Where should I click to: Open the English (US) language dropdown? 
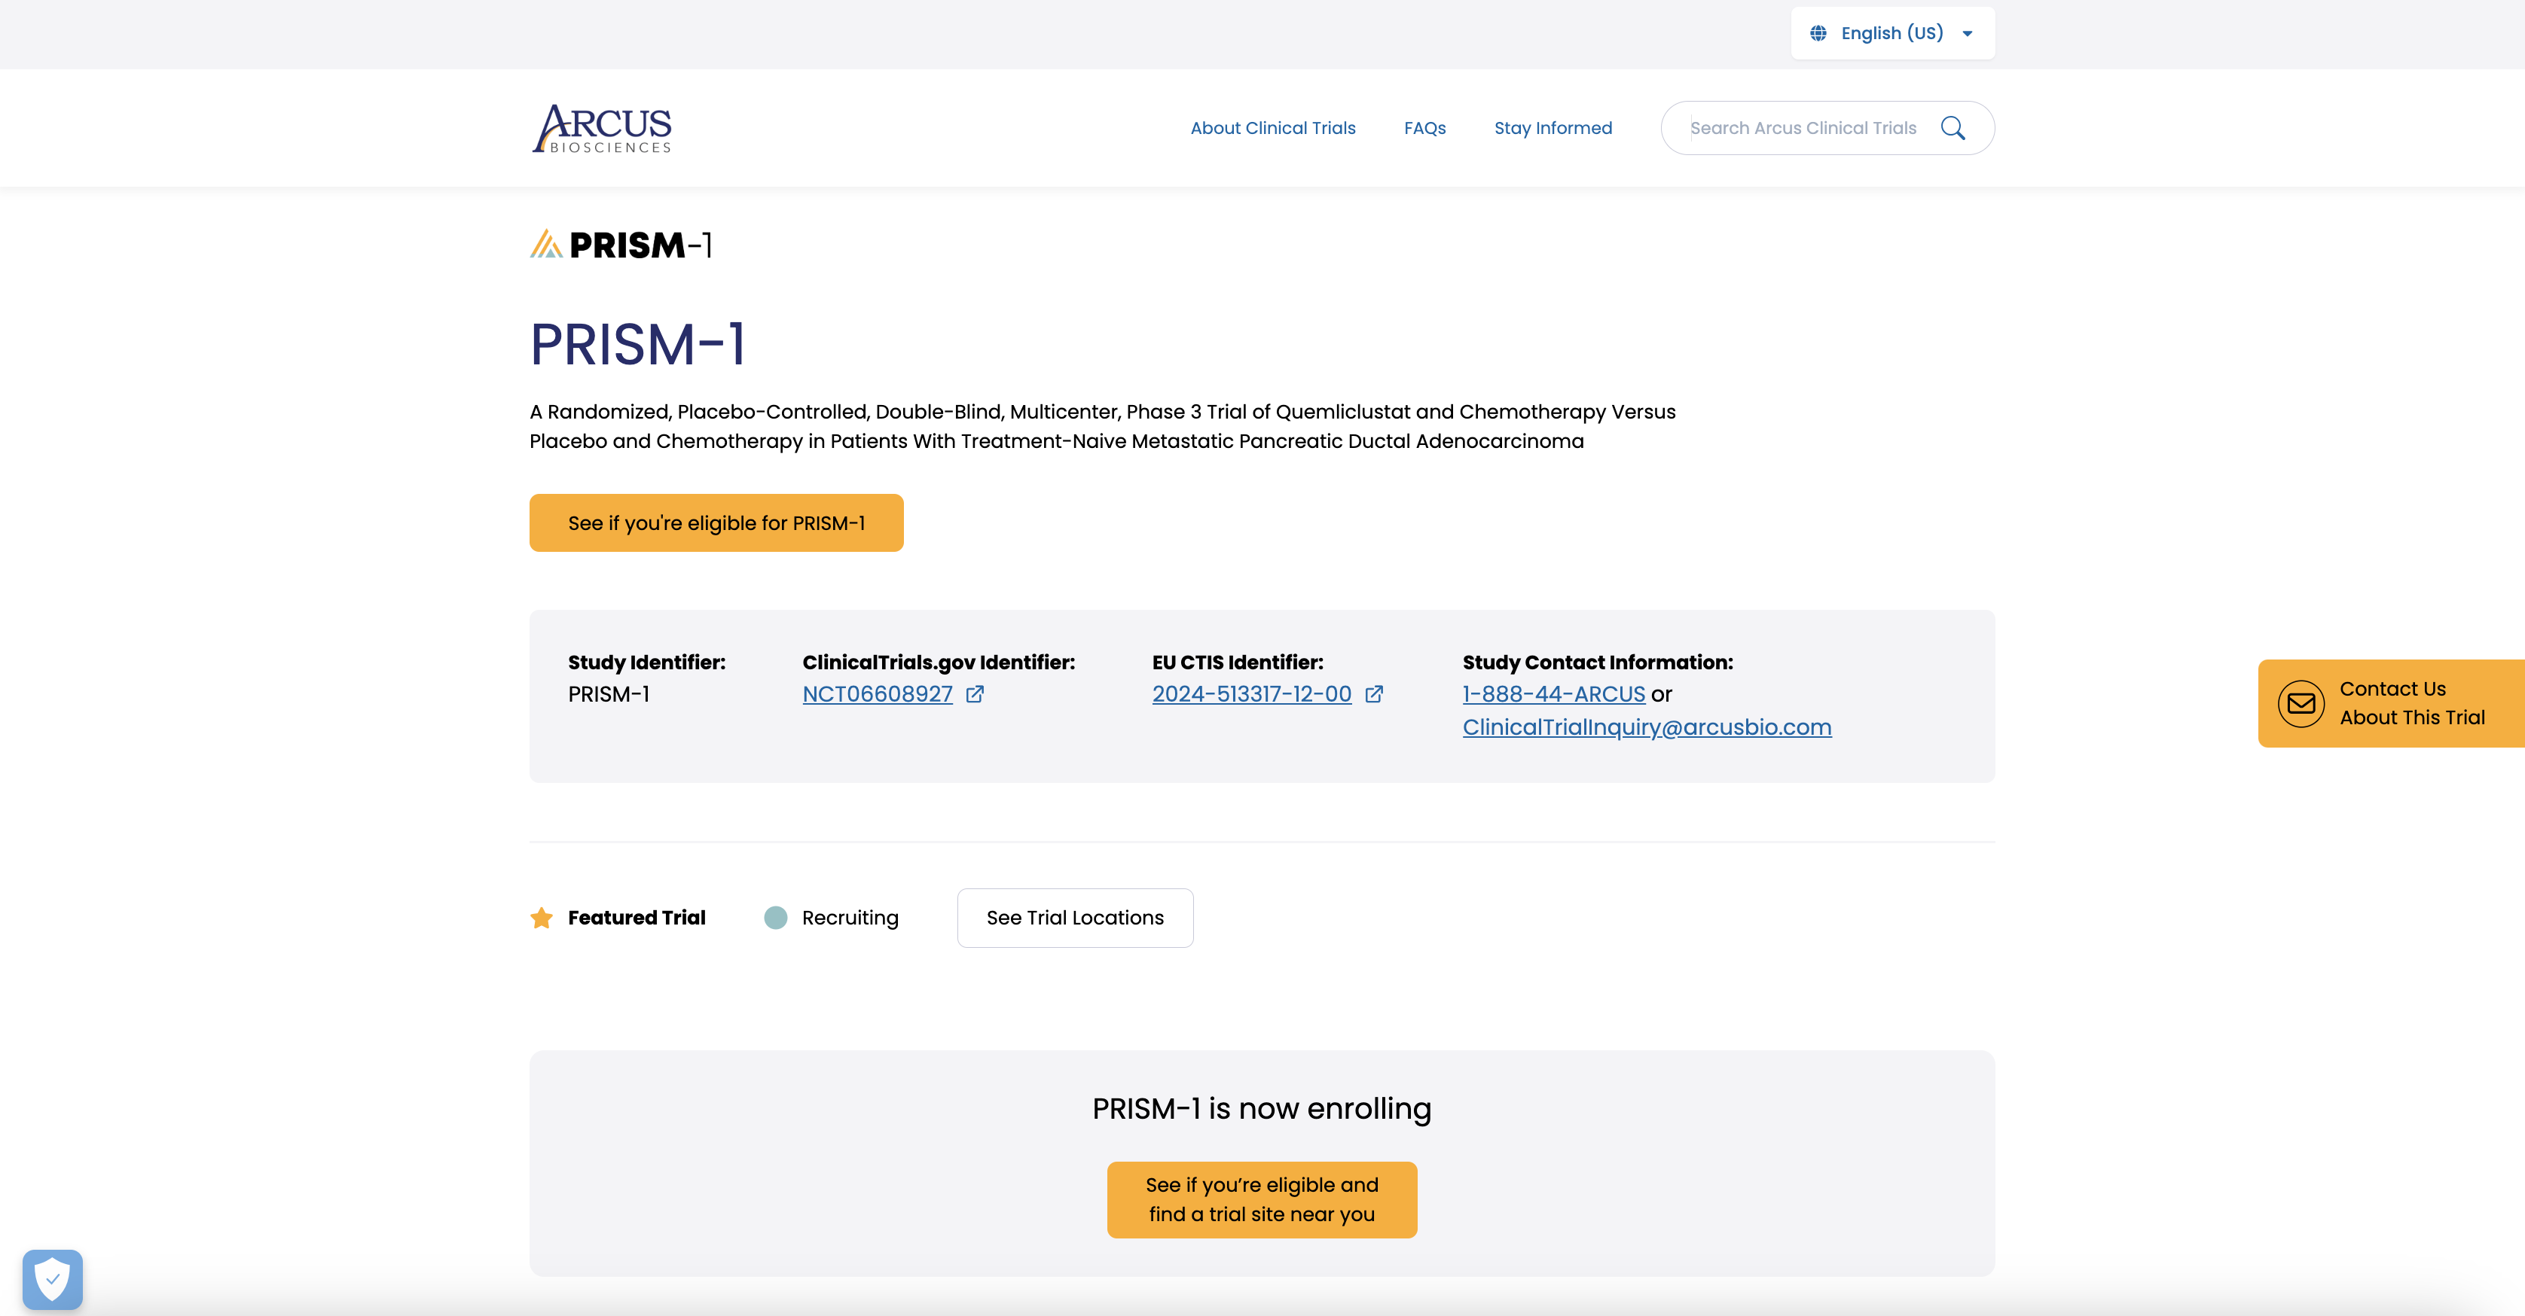pyautogui.click(x=1891, y=33)
